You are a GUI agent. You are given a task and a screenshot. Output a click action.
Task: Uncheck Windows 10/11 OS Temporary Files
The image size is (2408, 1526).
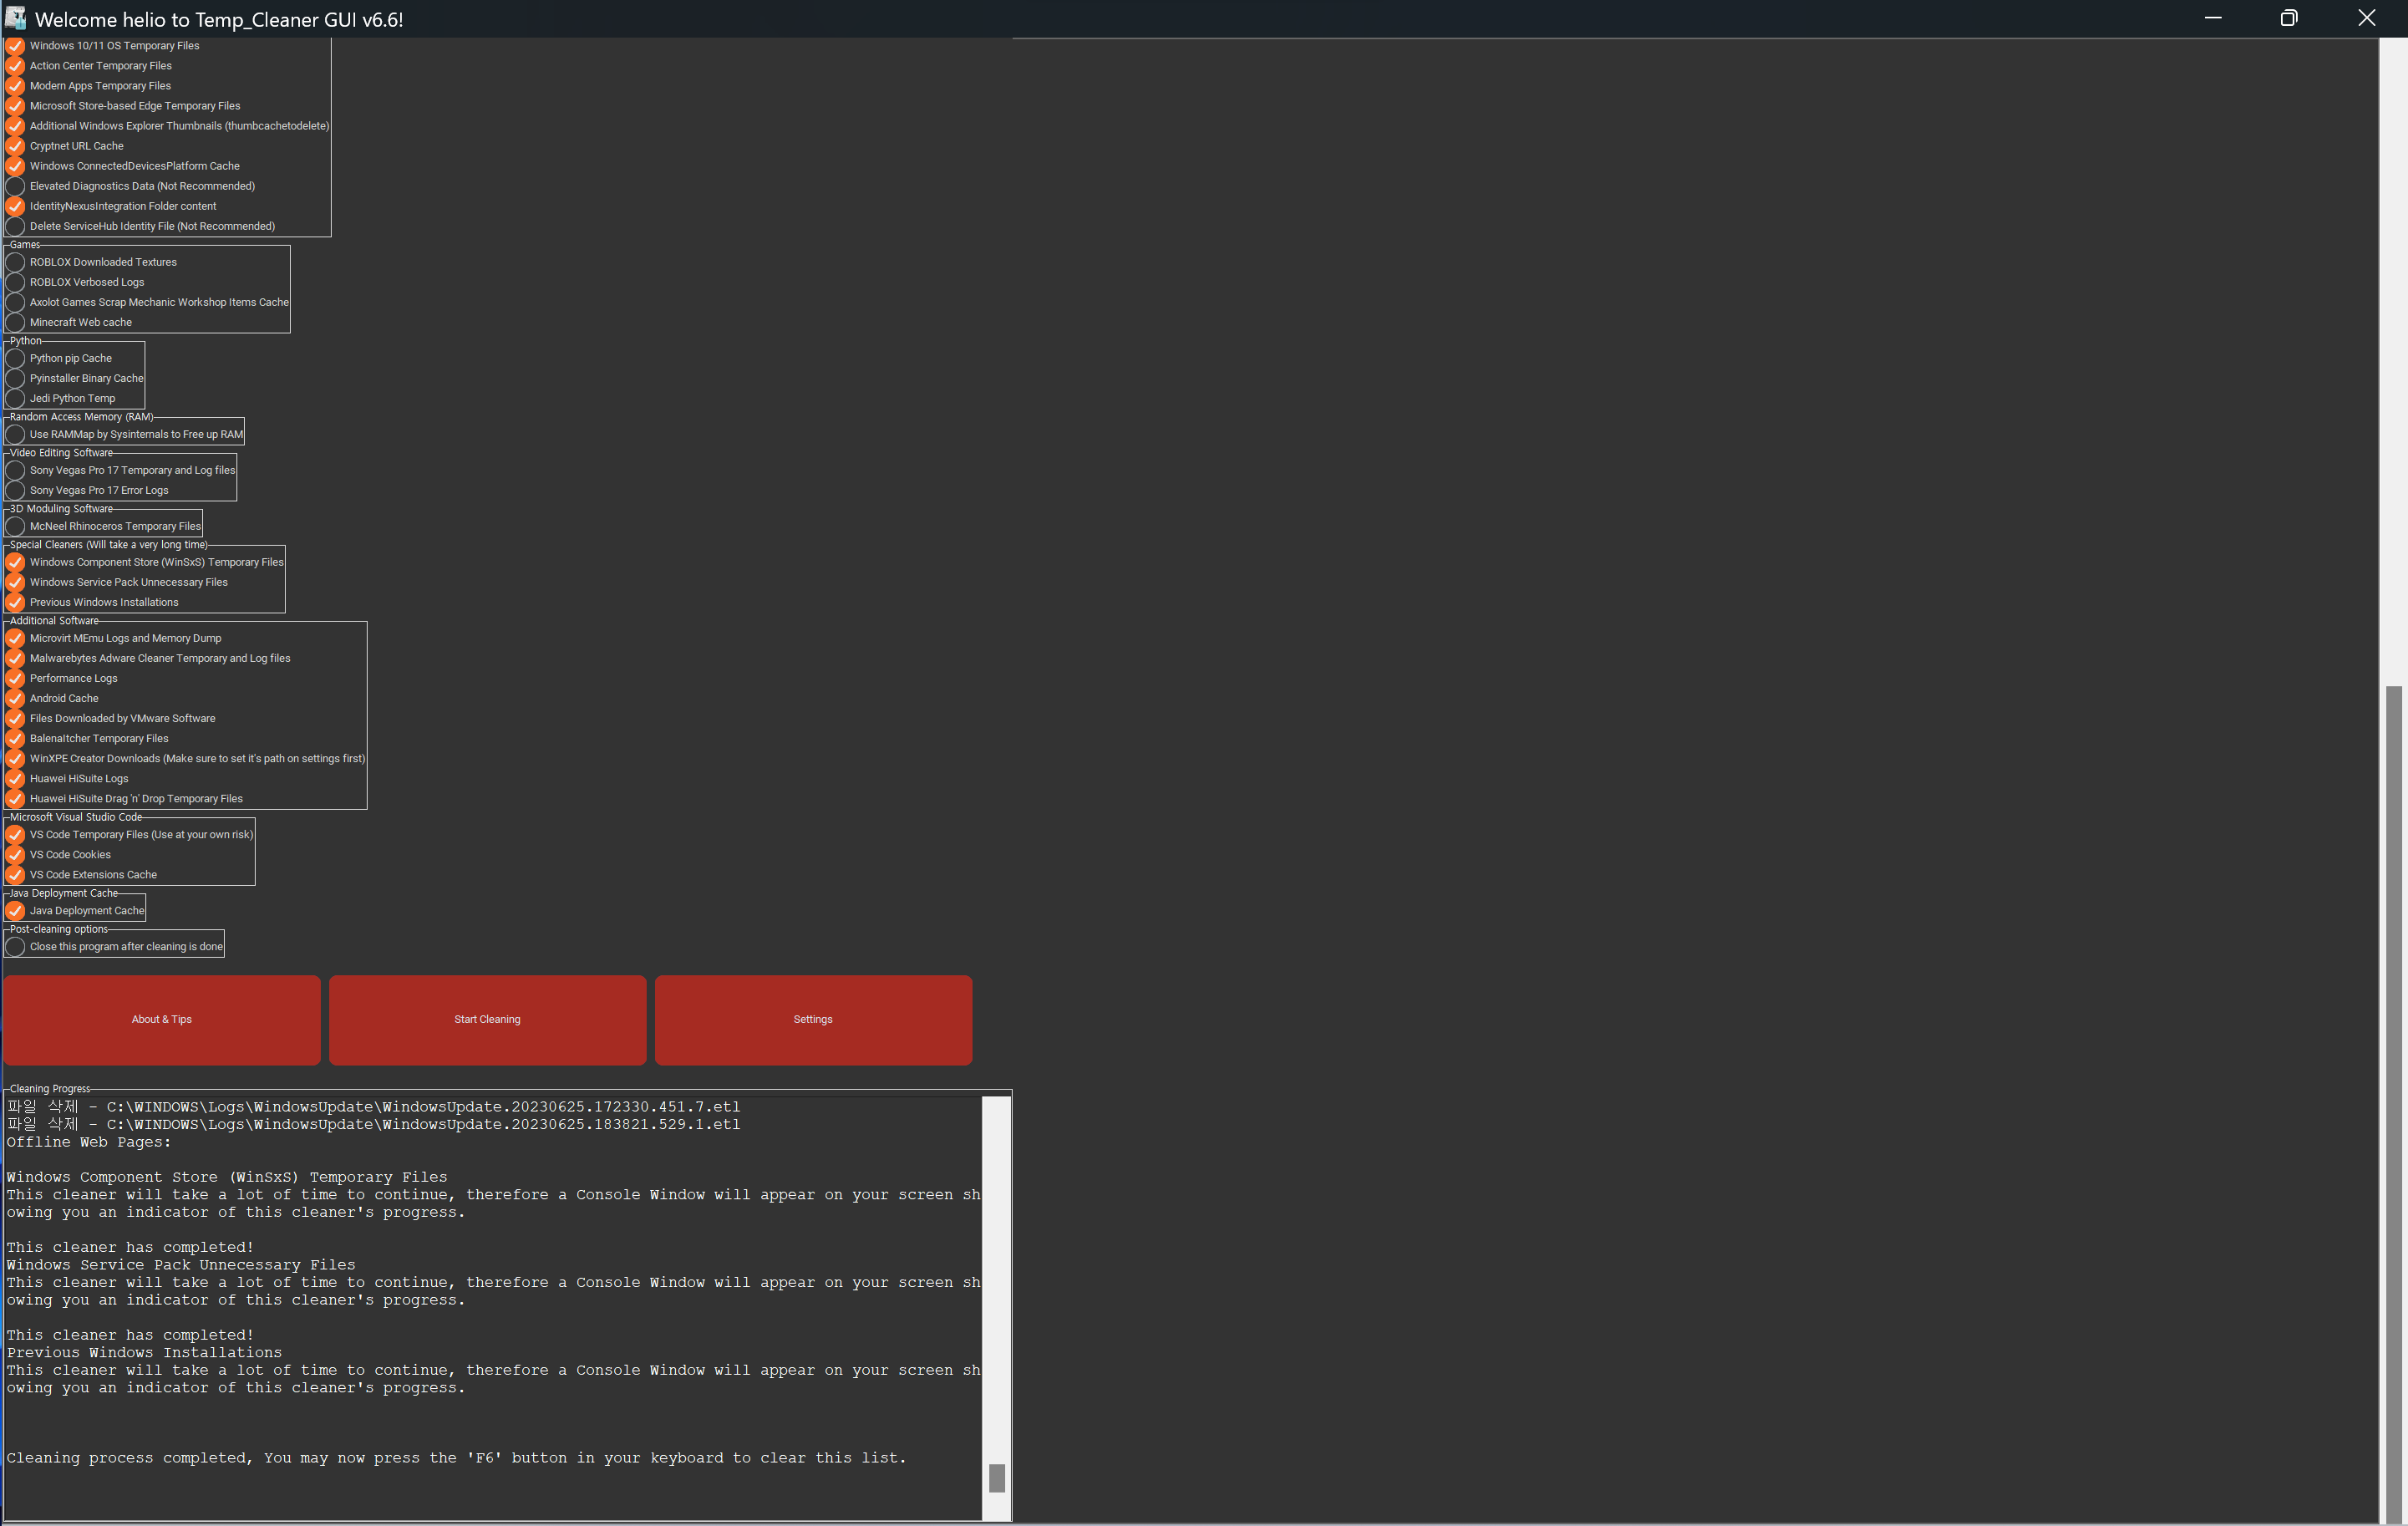click(x=16, y=46)
